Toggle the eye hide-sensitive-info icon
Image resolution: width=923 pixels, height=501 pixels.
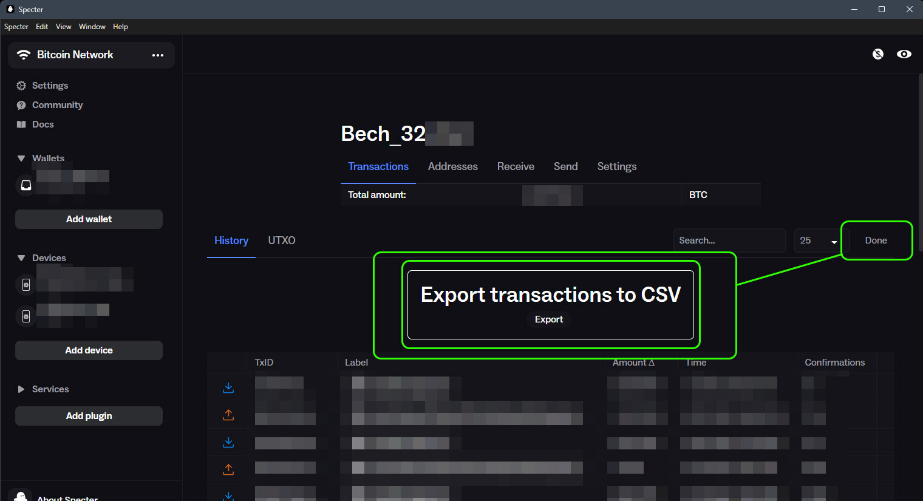904,54
